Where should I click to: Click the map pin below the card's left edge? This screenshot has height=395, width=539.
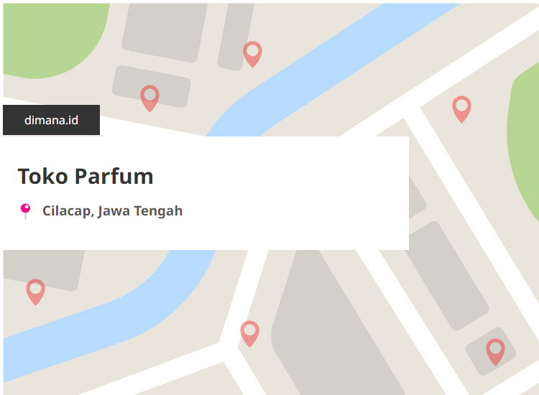pyautogui.click(x=36, y=292)
